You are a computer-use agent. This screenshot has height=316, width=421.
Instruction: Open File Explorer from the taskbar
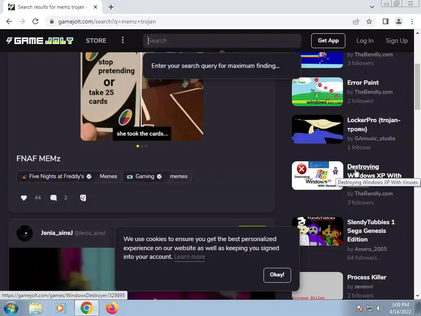36,308
